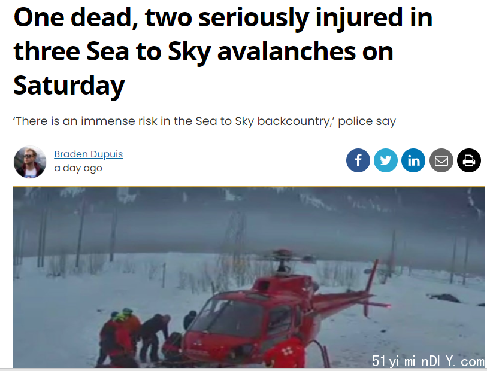Click the article subheading about backcountry risk
The height and width of the screenshot is (371, 487).
[204, 121]
